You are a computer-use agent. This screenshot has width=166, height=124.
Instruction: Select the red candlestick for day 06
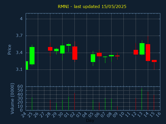tap(99, 55)
